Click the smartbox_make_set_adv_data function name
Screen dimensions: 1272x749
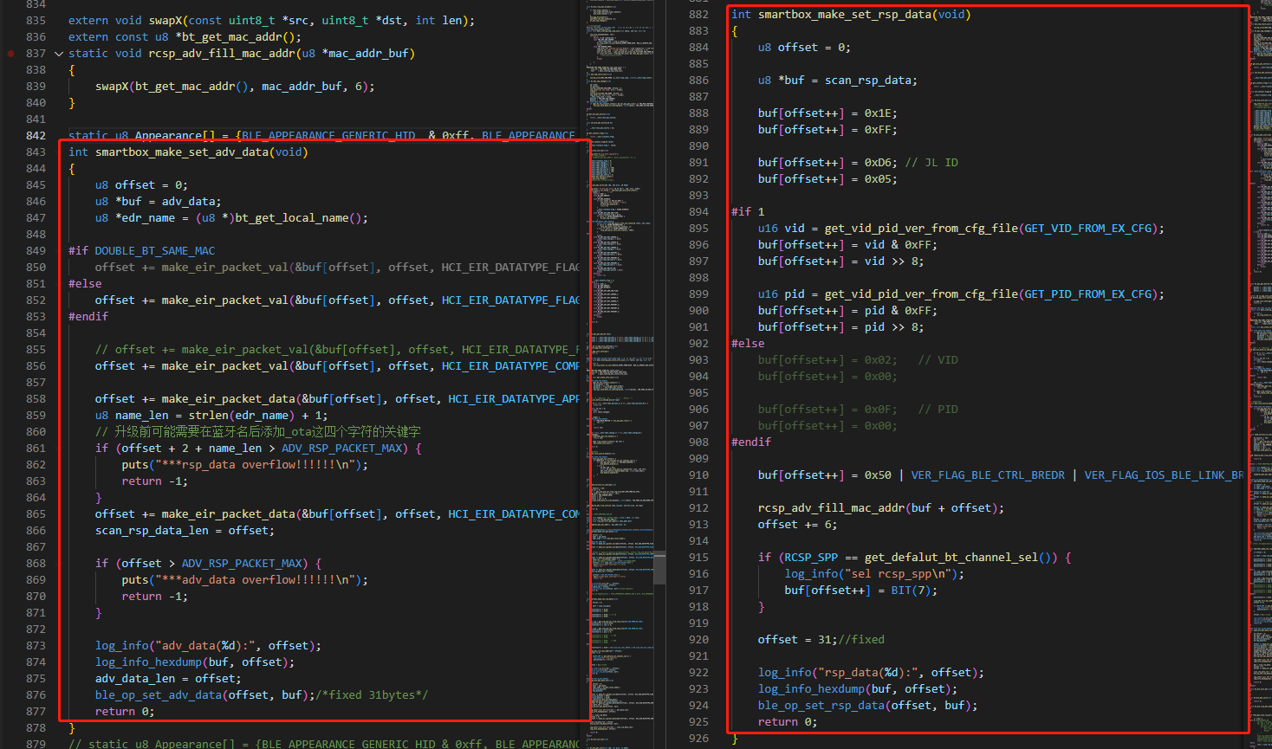coord(181,152)
